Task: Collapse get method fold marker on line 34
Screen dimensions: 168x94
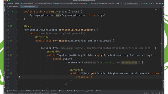Action: click(x=17, y=73)
